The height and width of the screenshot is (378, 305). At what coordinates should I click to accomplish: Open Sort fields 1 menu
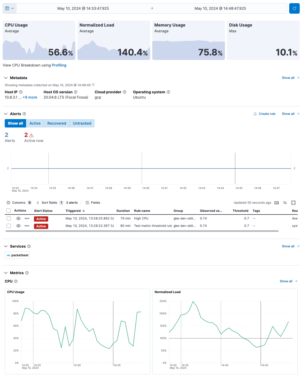pyautogui.click(x=50, y=203)
